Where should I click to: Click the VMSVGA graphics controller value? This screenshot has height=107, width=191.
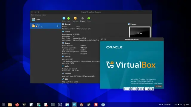click(x=84, y=48)
